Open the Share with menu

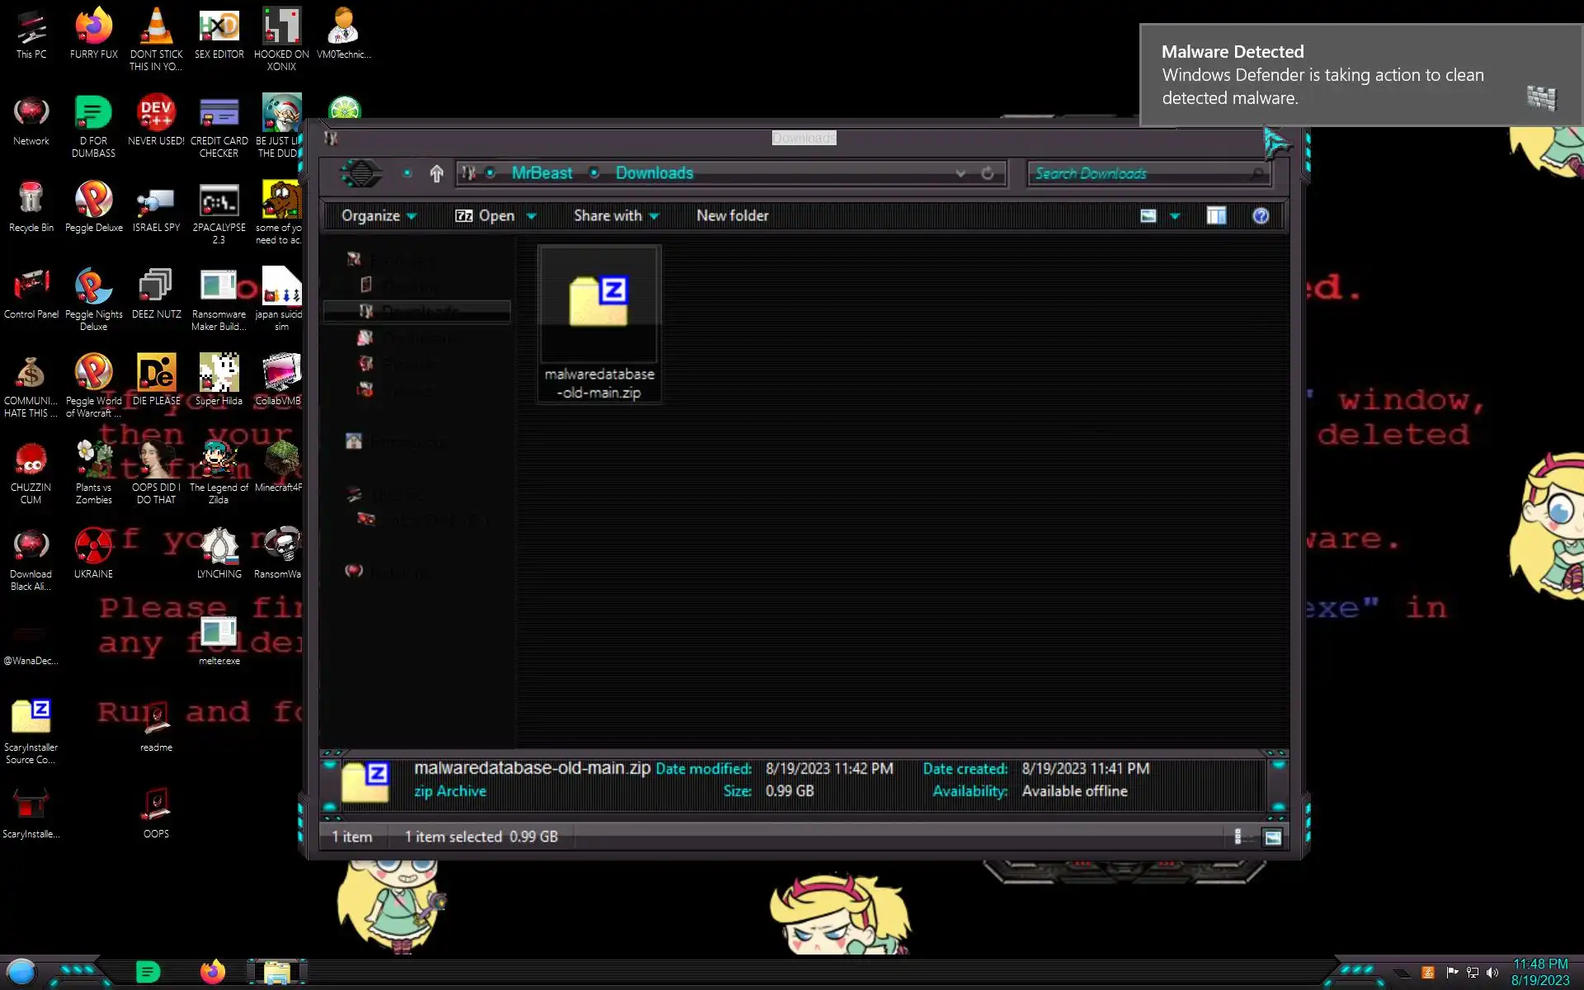(x=616, y=216)
